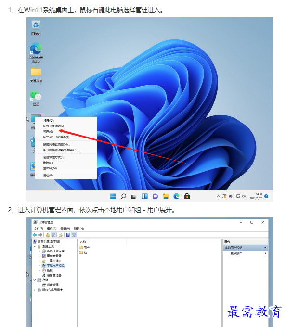Open the notification badge next to the clock
Screen dimensions: 286x327
266,196
